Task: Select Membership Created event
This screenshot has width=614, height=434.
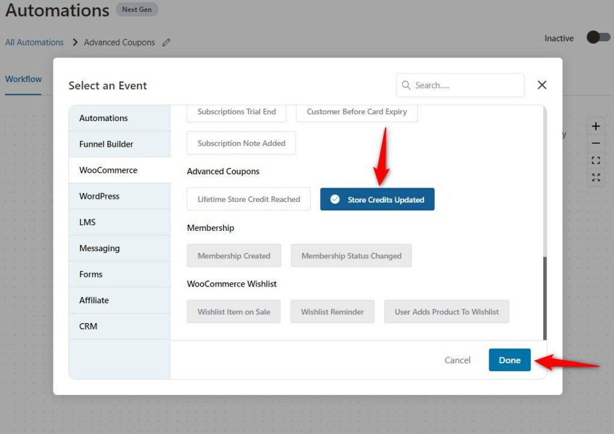Action: [x=234, y=255]
